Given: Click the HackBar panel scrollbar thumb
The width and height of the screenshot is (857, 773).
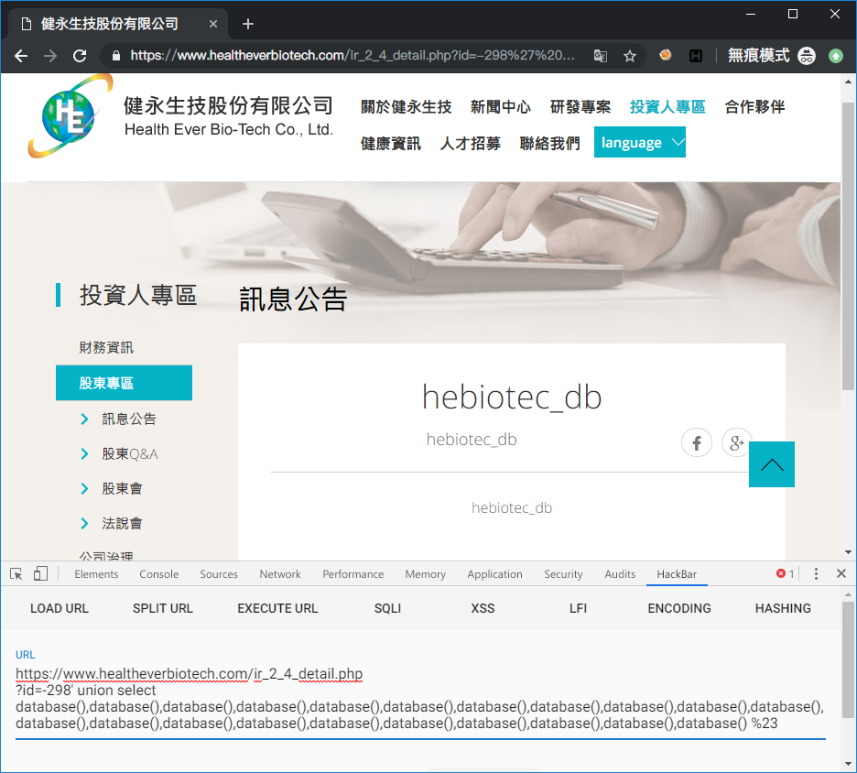Looking at the screenshot, I should pos(848,660).
